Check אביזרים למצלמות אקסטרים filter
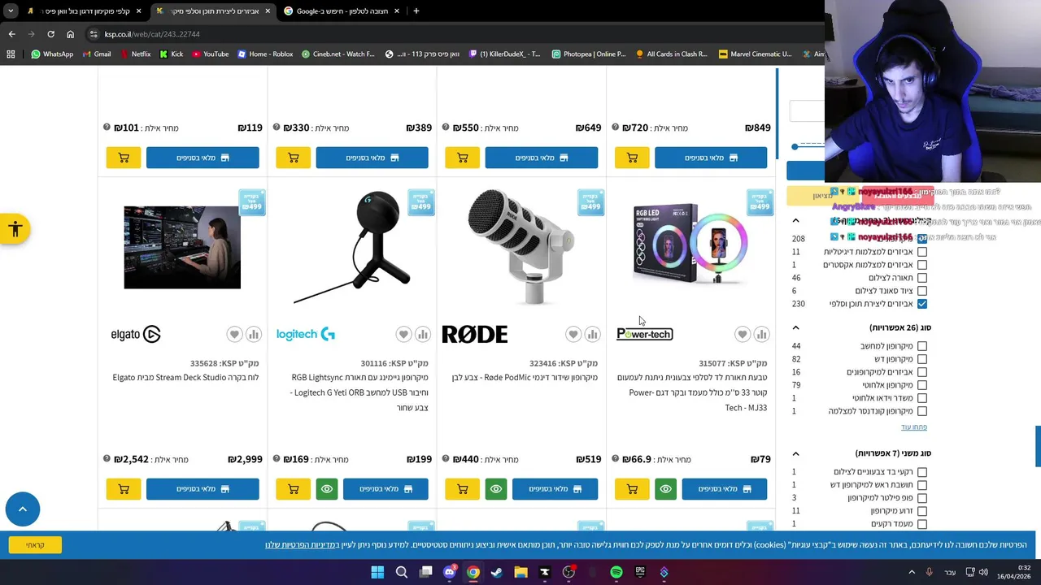 921,265
